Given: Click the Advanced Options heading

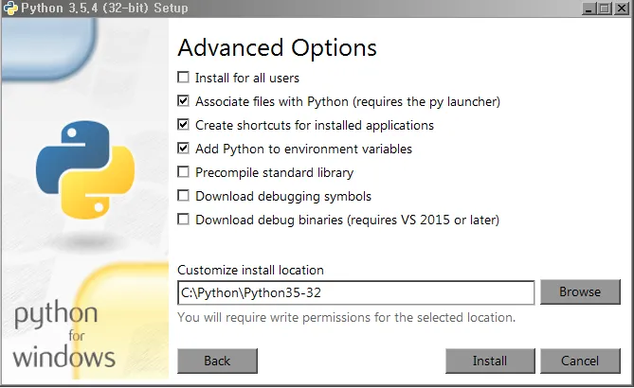Looking at the screenshot, I should click(x=278, y=48).
